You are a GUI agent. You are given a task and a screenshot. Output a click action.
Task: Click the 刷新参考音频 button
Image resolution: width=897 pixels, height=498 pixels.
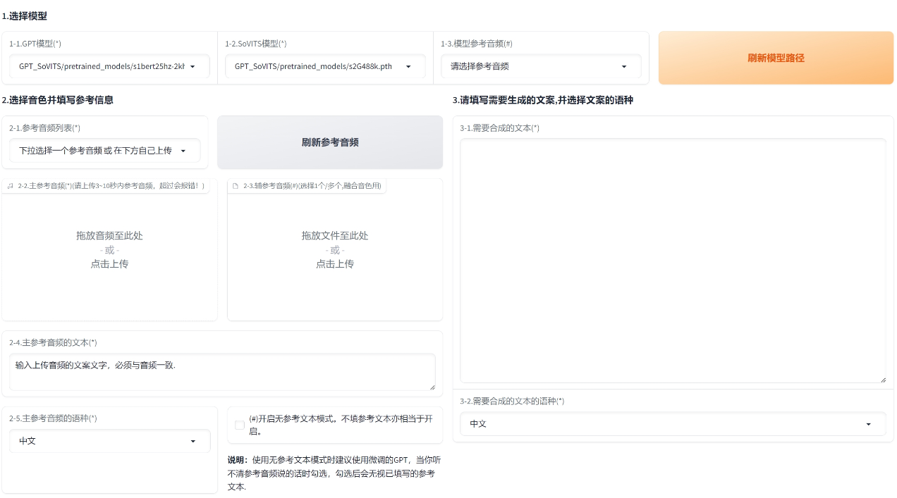329,142
